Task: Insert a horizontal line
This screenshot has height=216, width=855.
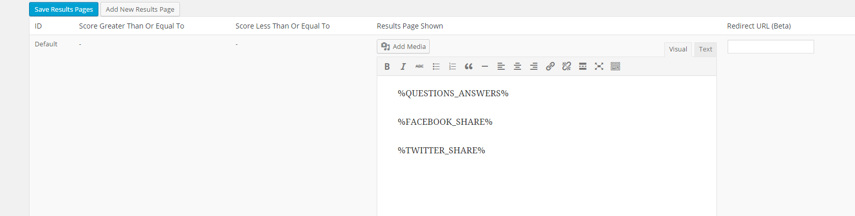Action: [485, 66]
